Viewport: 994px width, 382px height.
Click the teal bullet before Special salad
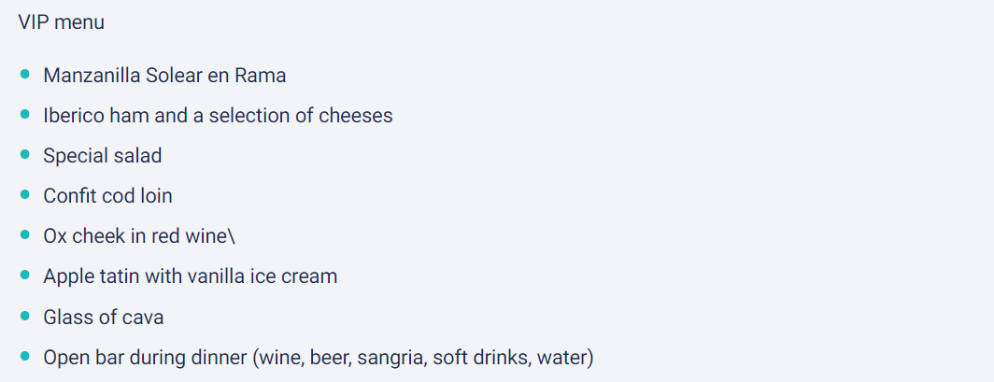(25, 154)
